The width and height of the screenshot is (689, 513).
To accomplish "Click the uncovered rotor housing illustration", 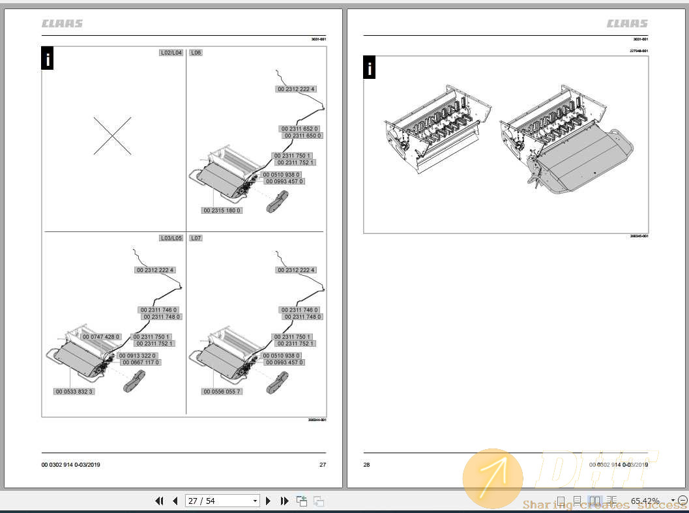I will point(437,128).
